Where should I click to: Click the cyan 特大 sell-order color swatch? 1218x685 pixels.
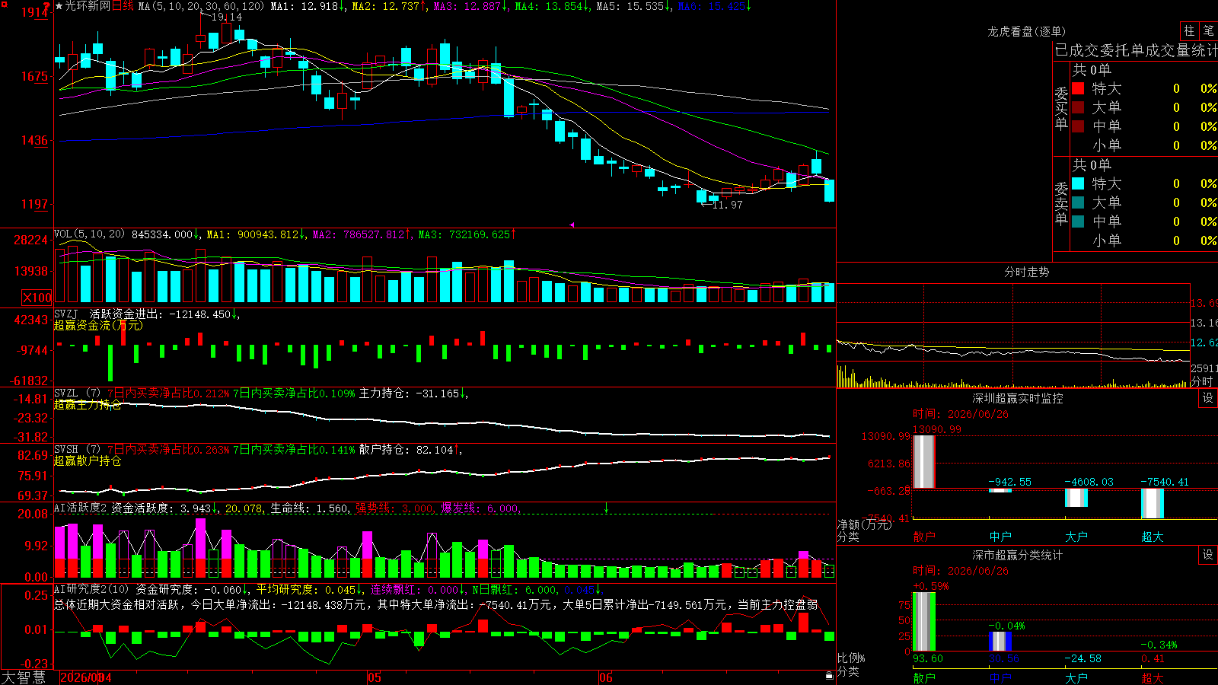point(1078,183)
